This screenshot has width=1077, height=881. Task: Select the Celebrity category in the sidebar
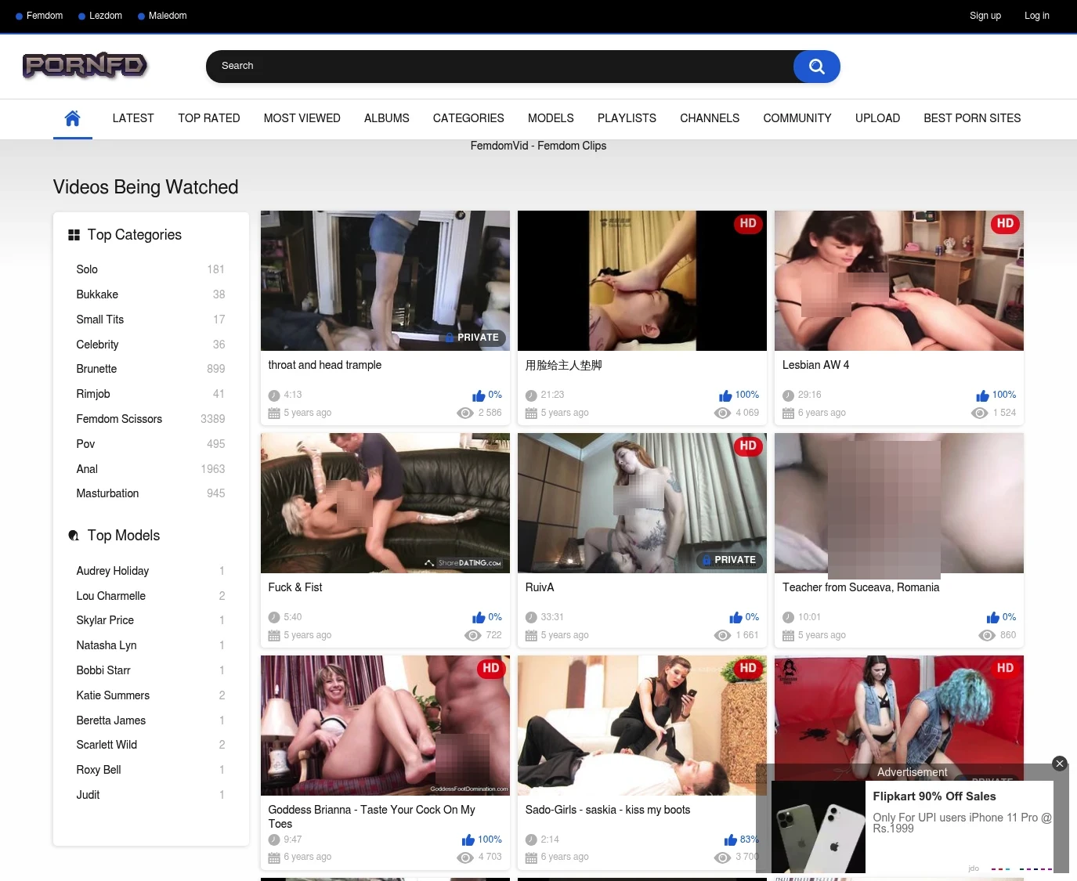coord(97,345)
